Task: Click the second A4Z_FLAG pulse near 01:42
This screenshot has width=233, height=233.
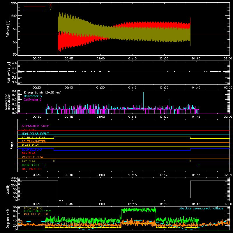Action: point(190,161)
